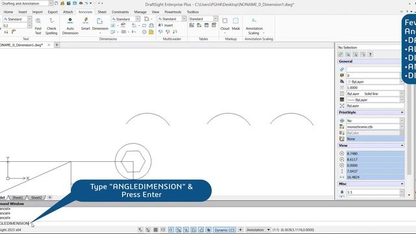Switch to the Sheet ribbon tab
Viewport: 416px width, 234px height.
pyautogui.click(x=102, y=12)
